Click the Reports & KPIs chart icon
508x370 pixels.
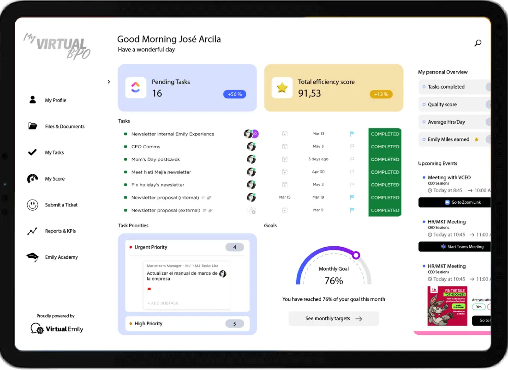pos(32,231)
